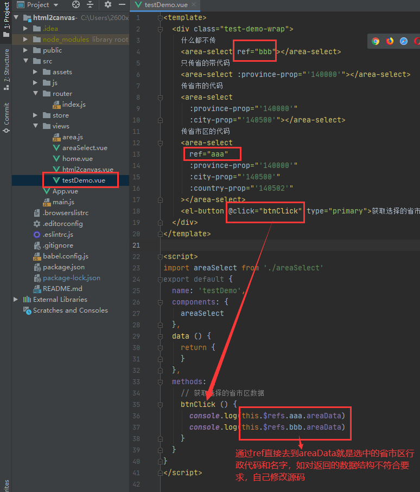Click './areaSelect' import path
This screenshot has height=492, width=420.
[x=294, y=268]
